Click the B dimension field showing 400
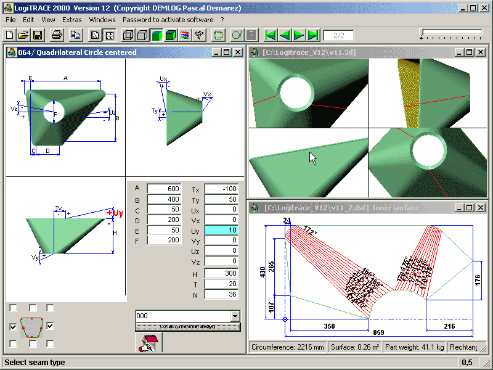Image resolution: width=493 pixels, height=370 pixels. point(164,199)
